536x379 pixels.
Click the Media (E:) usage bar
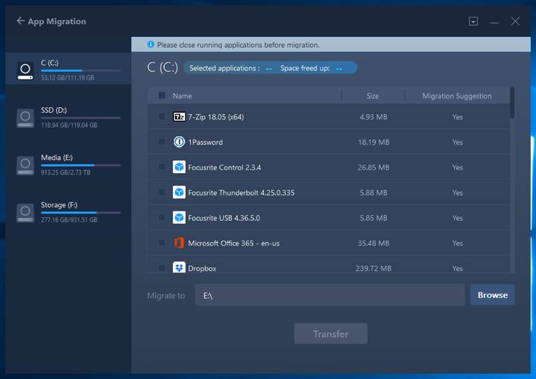click(80, 166)
